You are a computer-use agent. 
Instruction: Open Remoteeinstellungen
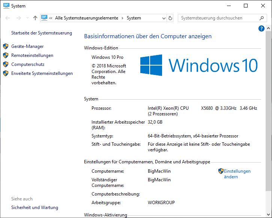[x=32, y=55]
